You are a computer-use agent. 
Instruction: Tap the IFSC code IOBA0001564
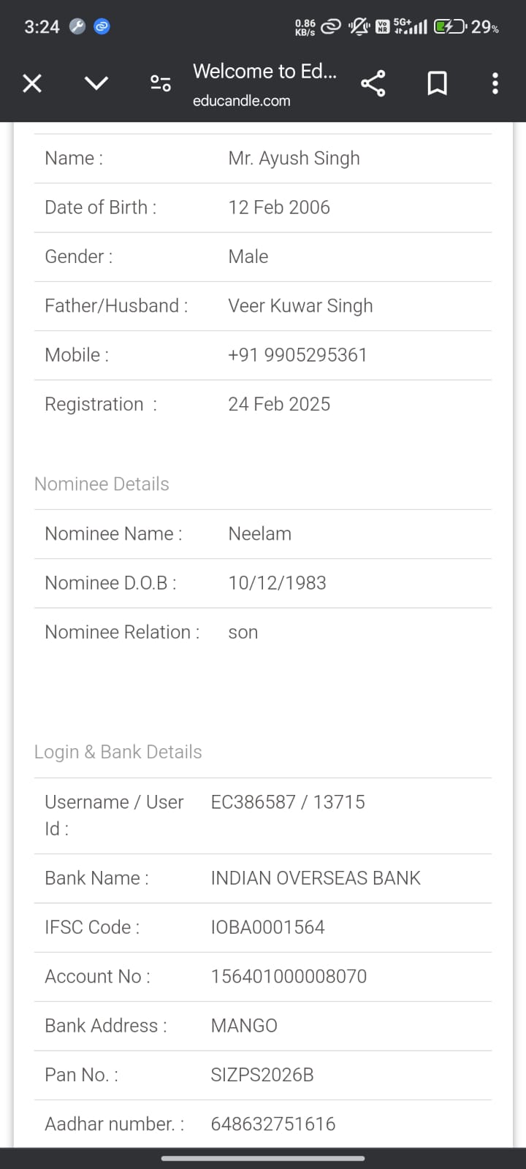click(267, 927)
